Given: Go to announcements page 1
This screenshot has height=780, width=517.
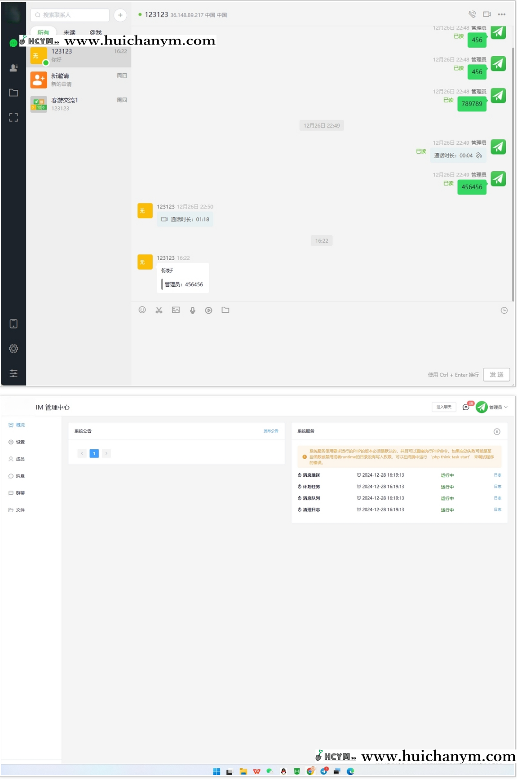Looking at the screenshot, I should [x=94, y=453].
